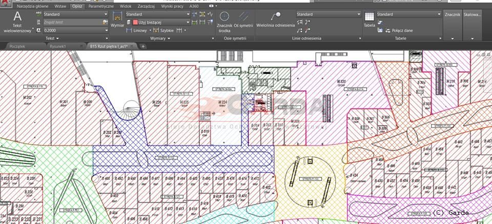Screen dimensions: 492x224
Task: Click the Skalowanie panel button
Action: 472,14
